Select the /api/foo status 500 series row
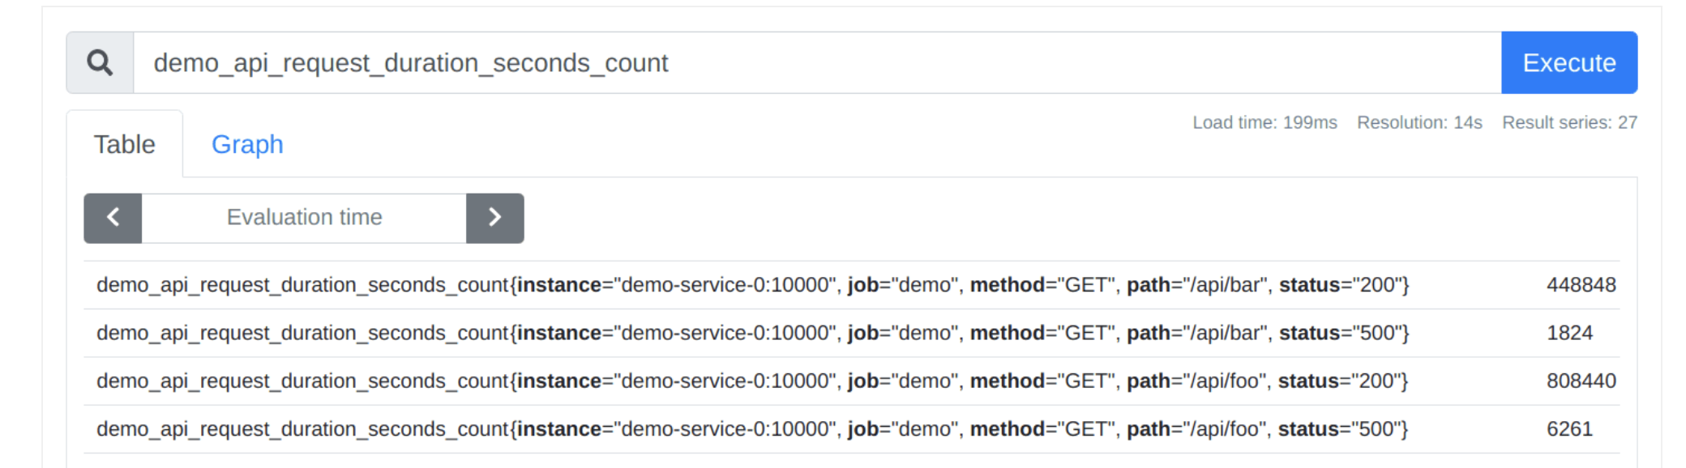Screen dimensions: 1686x468 pyautogui.click(x=852, y=428)
